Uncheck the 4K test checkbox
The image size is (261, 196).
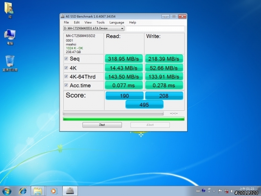click(66, 68)
